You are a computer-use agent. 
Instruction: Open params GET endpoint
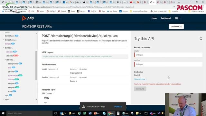pyautogui.click(x=13, y=72)
